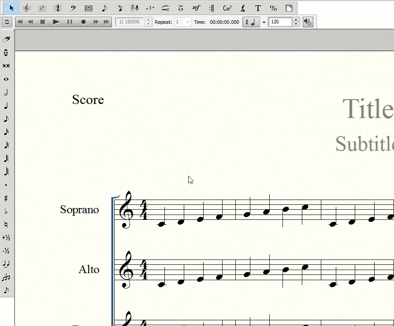Toggle the loop playback button
The width and height of the screenshot is (394, 326).
[7, 22]
